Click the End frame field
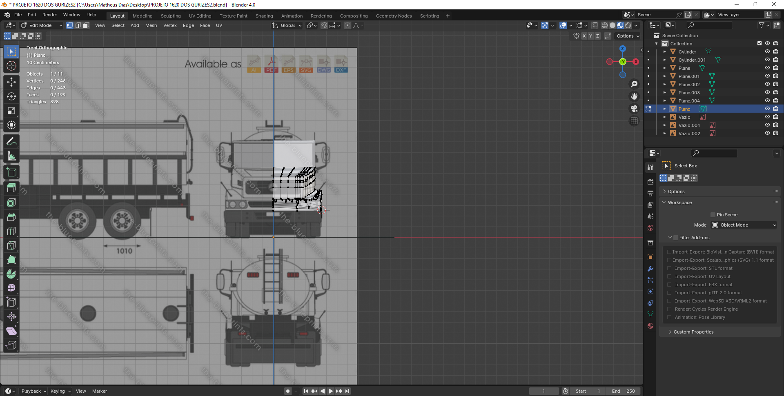The image size is (784, 396). 623,391
